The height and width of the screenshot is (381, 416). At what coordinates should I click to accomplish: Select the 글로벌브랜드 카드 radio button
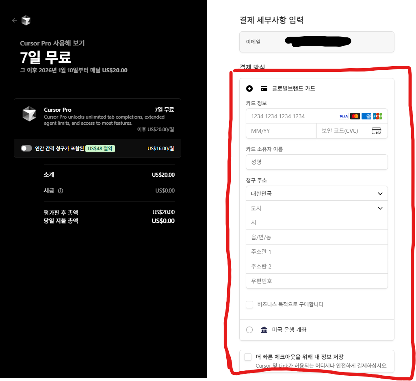tap(249, 89)
